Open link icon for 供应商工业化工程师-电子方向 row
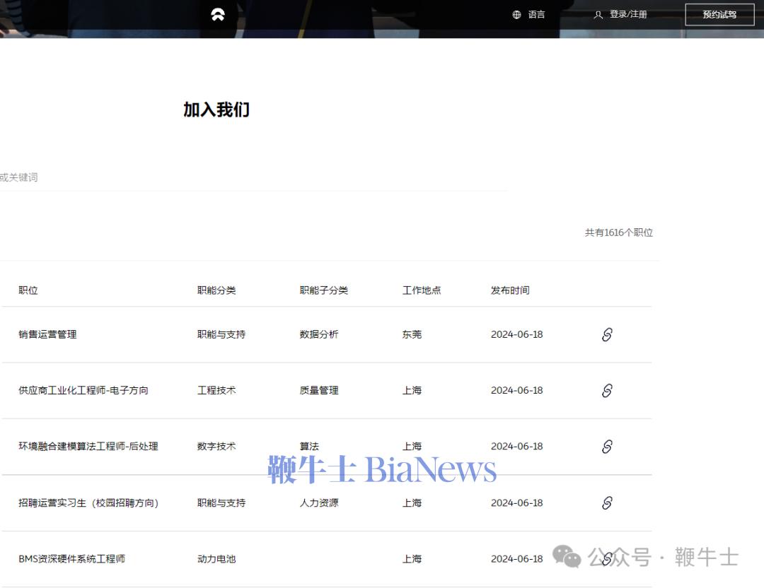 point(607,390)
